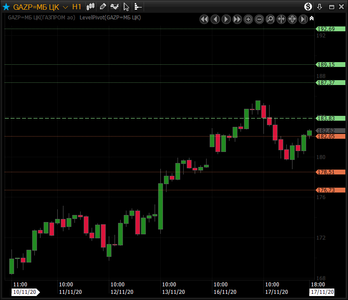Click the dollar sign trade icon
Image resolution: width=348 pixels, height=300 pixels.
(308, 7)
